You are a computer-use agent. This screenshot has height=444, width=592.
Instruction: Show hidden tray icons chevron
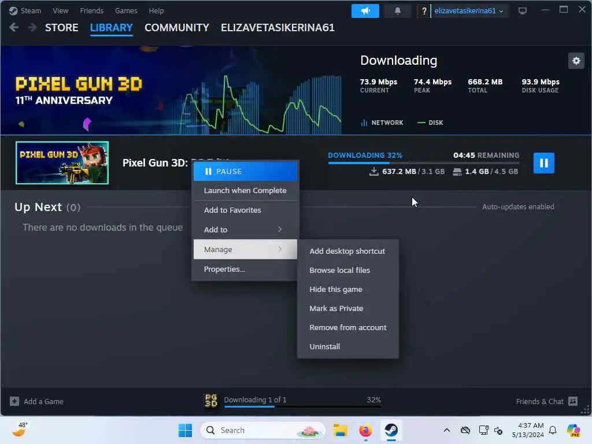[447, 430]
